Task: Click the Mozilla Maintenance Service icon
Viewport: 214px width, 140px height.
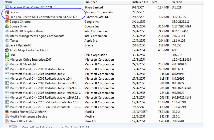Action: pos(7,116)
